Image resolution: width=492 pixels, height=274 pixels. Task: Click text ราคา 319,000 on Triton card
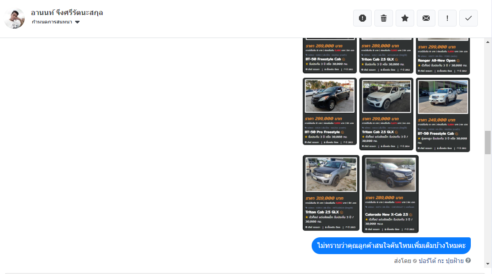(324, 198)
